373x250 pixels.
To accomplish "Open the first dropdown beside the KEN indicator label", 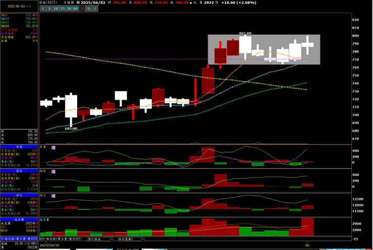I will point(100,239).
